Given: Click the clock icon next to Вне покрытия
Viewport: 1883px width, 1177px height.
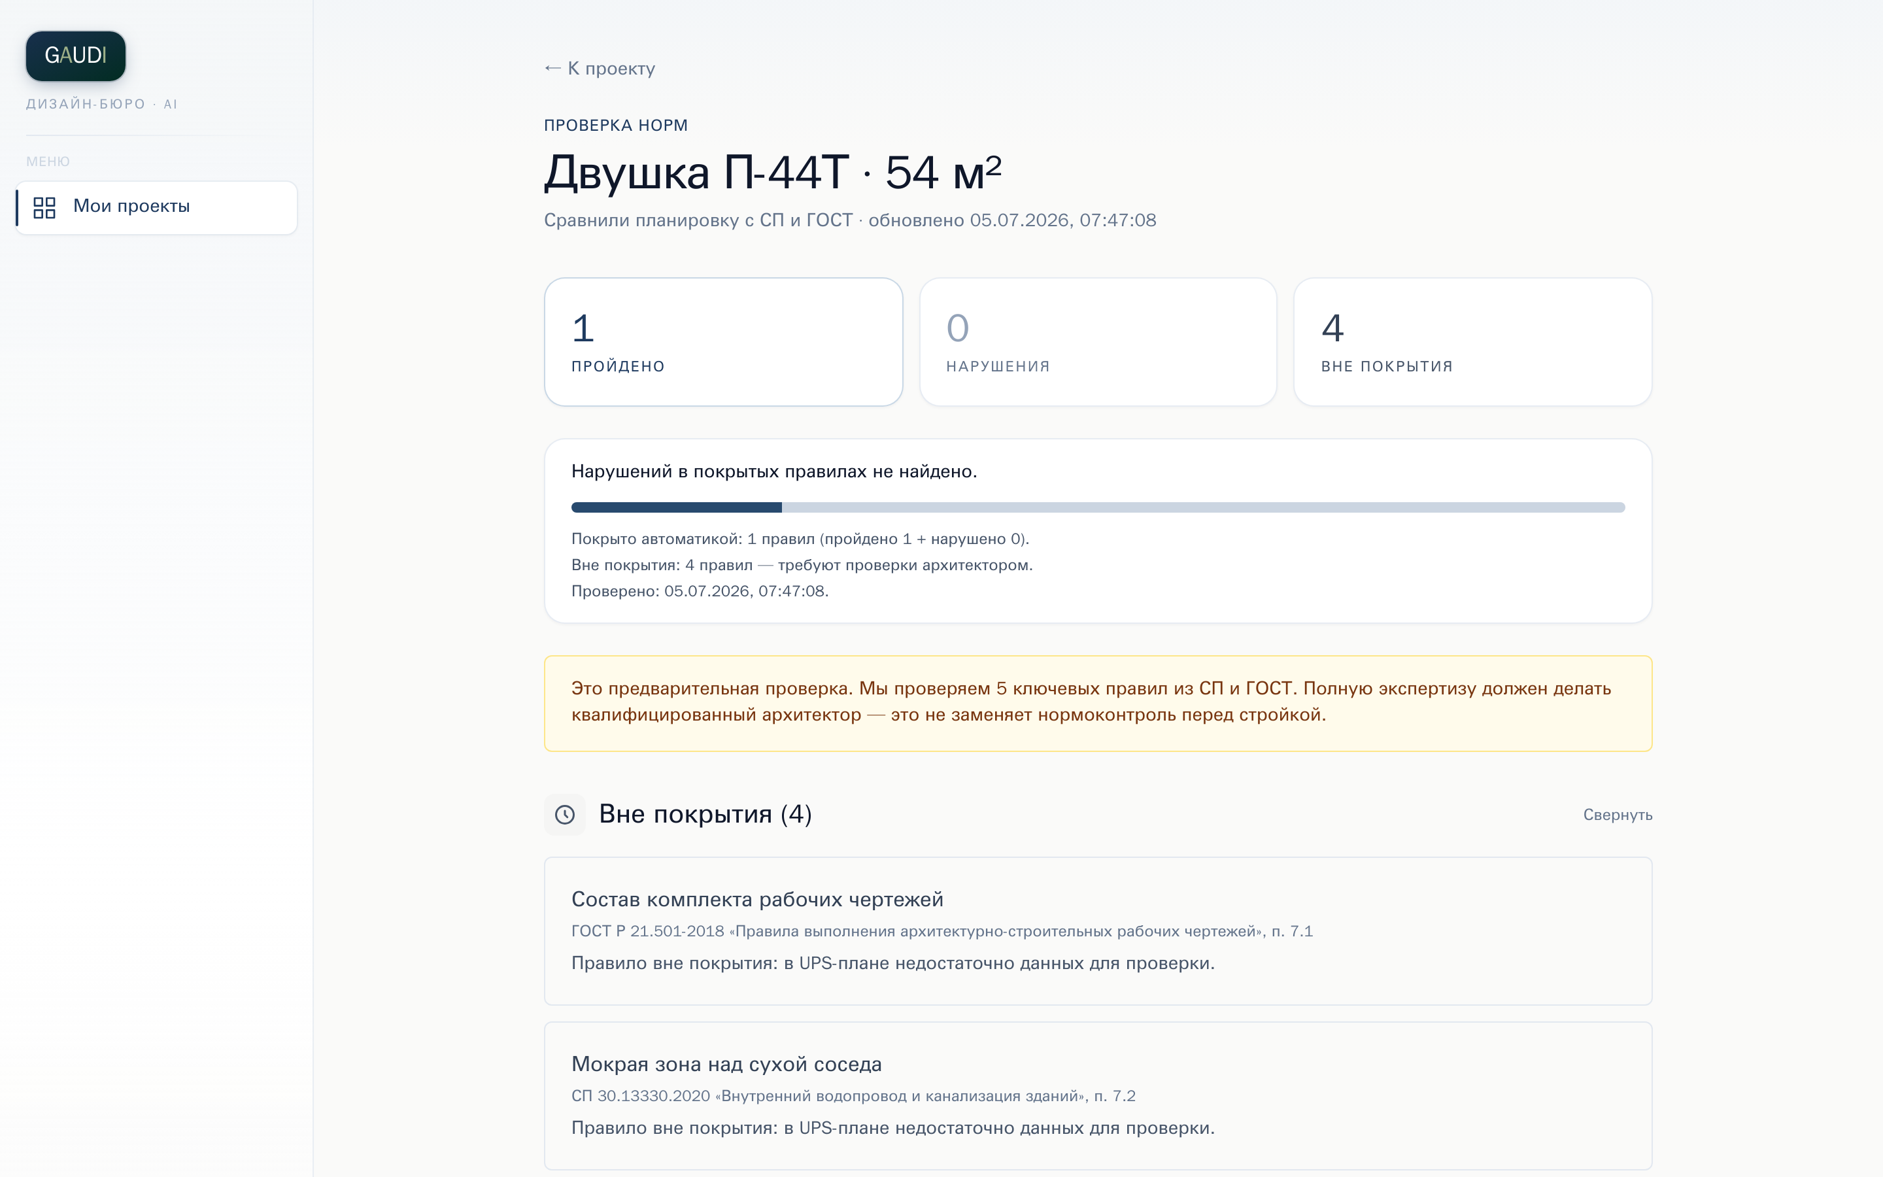Looking at the screenshot, I should (x=565, y=814).
